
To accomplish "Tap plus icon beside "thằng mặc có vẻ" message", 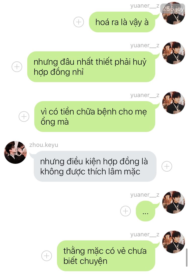I will point(47,256).
